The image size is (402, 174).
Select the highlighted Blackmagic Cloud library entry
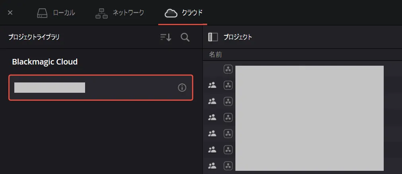click(x=101, y=88)
